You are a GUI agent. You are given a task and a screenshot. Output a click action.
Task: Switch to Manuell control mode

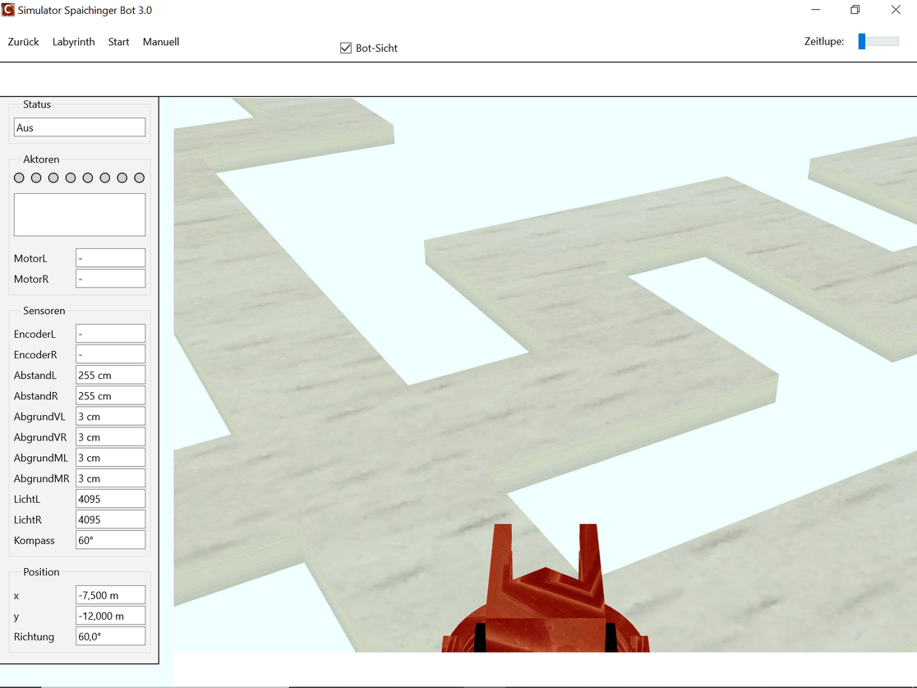(160, 42)
